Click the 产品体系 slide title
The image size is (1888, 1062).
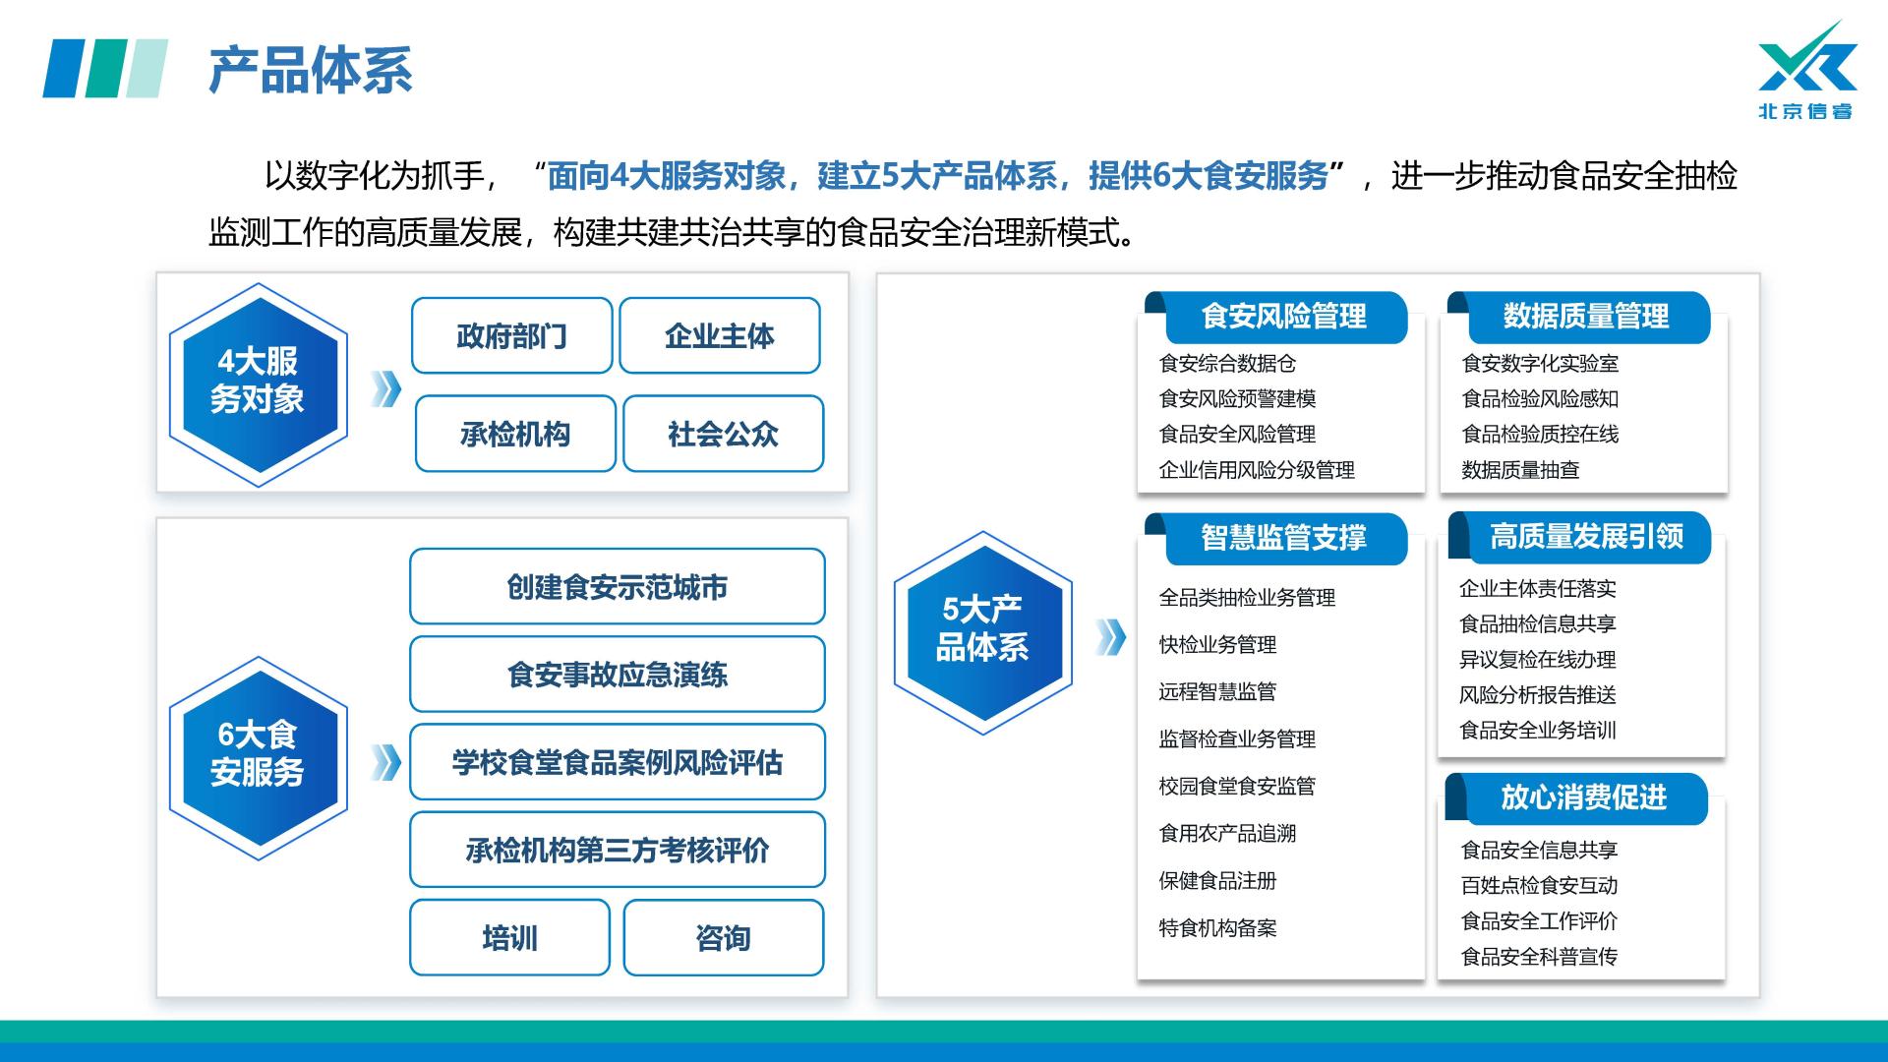311,70
